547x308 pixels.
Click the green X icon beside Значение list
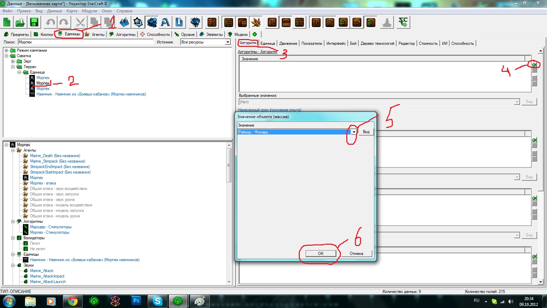pyautogui.click(x=534, y=65)
